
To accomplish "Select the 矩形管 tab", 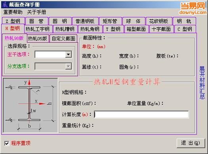I will pos(111,21).
